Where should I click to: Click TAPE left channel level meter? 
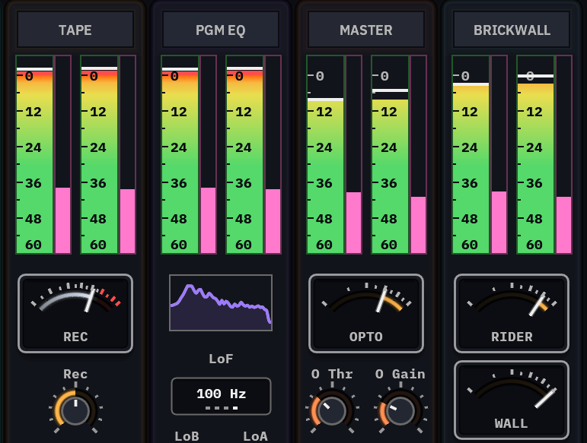(x=35, y=155)
